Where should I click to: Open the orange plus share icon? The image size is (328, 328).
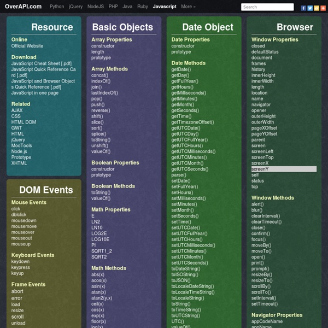[323, 8]
